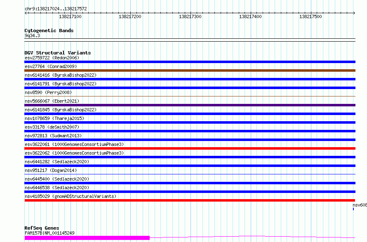Click the DGV Structural Variants track title
Viewport: 367px width, 242px height.
click(x=58, y=53)
